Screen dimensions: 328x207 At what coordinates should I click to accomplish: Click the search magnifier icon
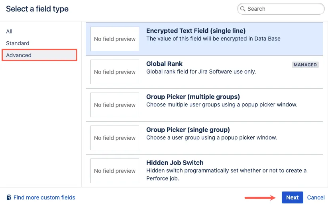(243, 9)
